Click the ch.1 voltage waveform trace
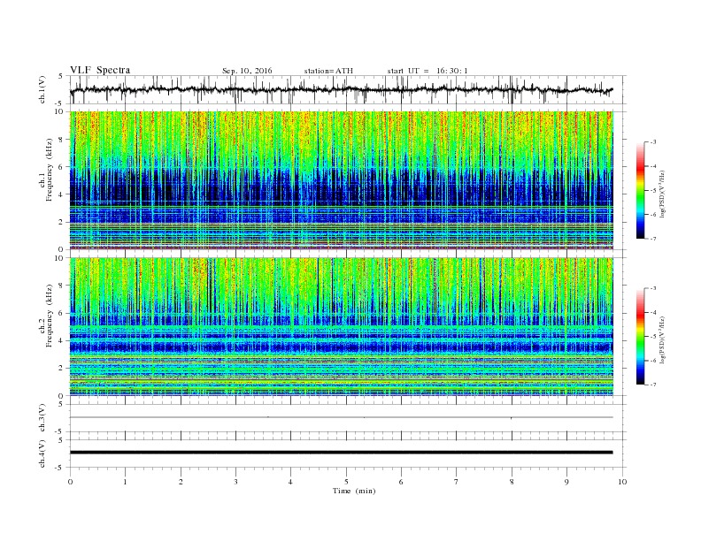 pyautogui.click(x=341, y=89)
